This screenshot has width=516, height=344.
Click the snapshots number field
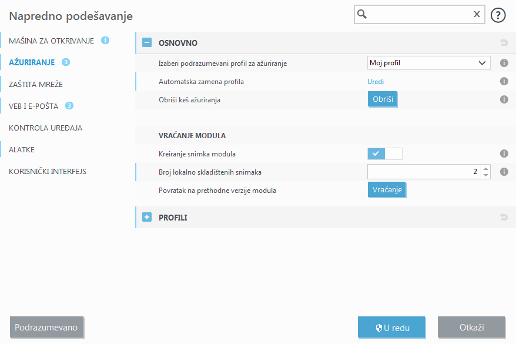point(424,172)
